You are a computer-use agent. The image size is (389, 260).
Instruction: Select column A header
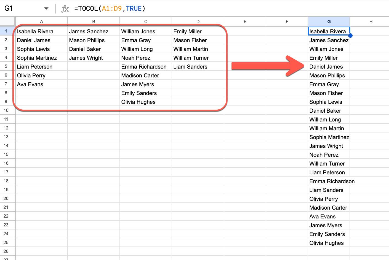(x=41, y=21)
